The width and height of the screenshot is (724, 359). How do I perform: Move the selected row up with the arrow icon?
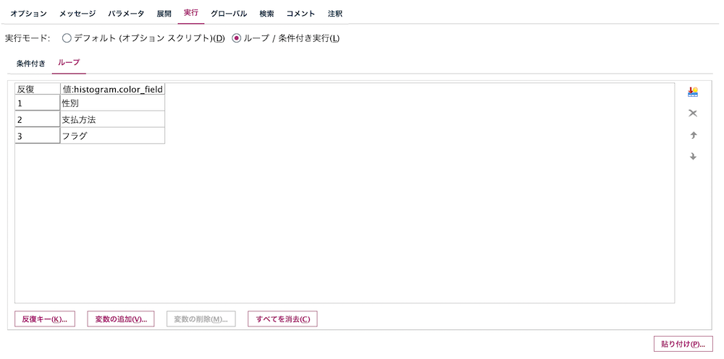click(x=693, y=135)
